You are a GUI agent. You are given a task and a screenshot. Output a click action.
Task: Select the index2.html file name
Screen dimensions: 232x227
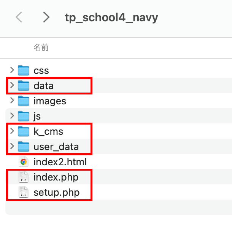pos(60,162)
